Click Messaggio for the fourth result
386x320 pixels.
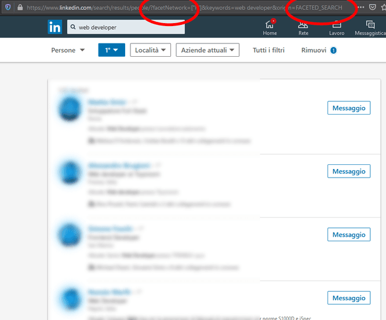(349, 298)
